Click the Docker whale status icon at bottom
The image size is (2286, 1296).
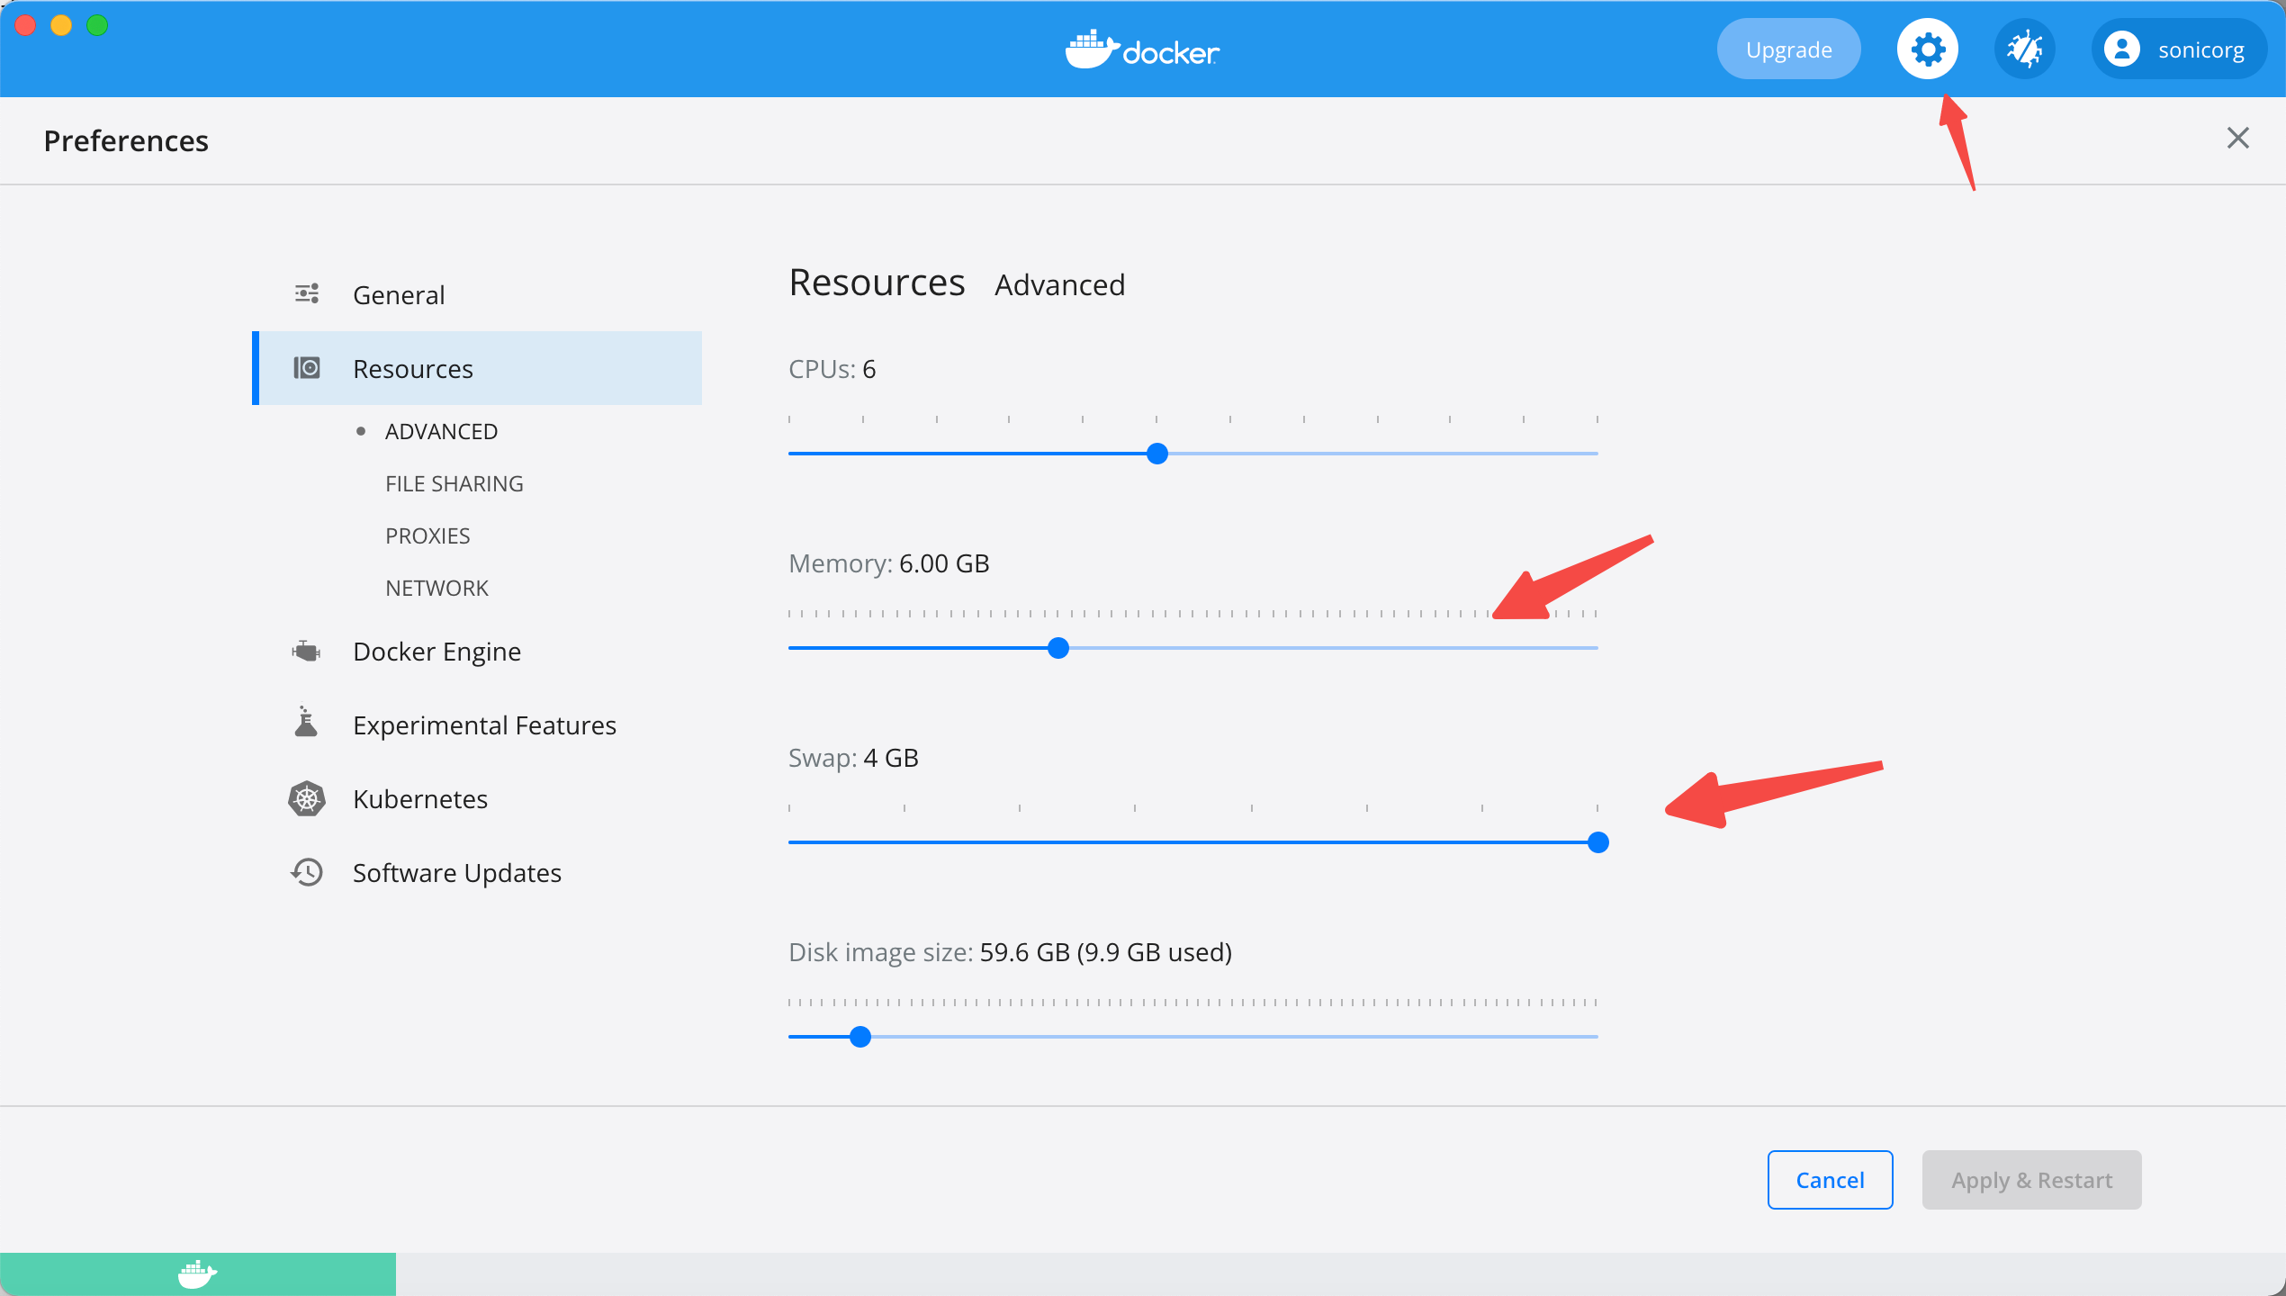197,1274
